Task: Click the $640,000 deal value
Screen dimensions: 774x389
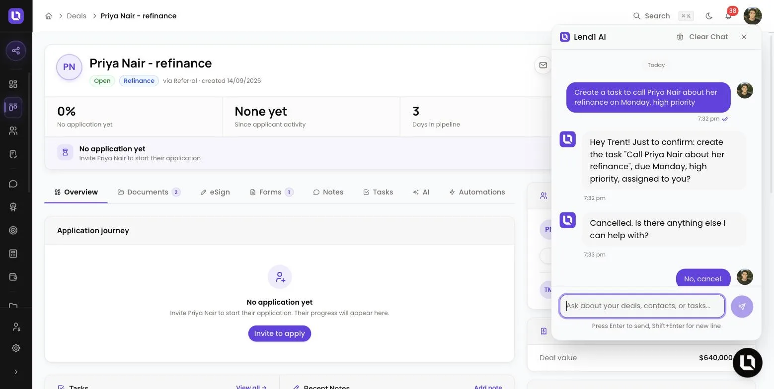Action: 715,358
